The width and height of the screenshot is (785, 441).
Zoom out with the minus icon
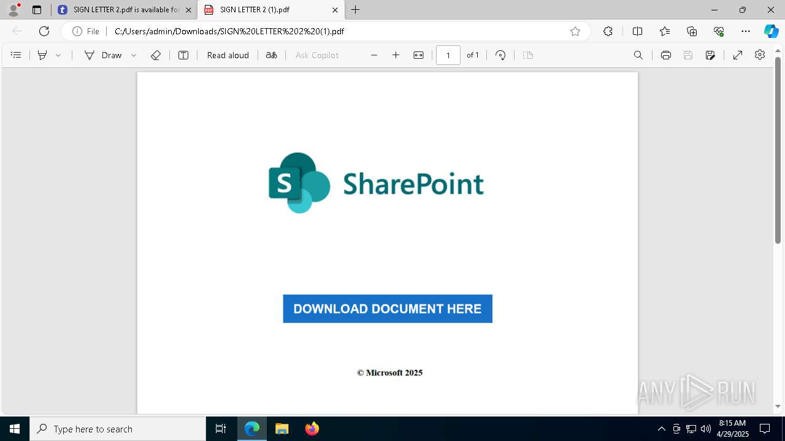[x=374, y=55]
